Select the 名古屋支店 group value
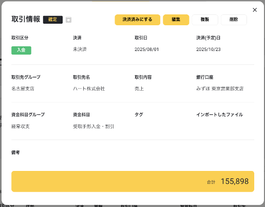This screenshot has height=207, width=265. point(23,89)
